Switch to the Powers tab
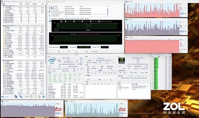 tap(72, 19)
